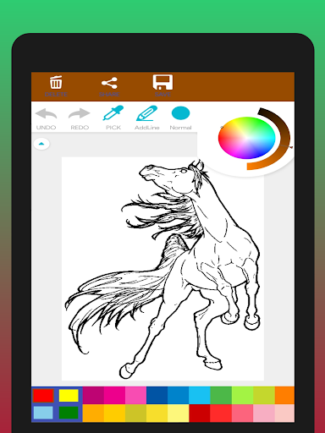Tap the Normal fill mode circle
The image size is (325, 433).
click(180, 113)
